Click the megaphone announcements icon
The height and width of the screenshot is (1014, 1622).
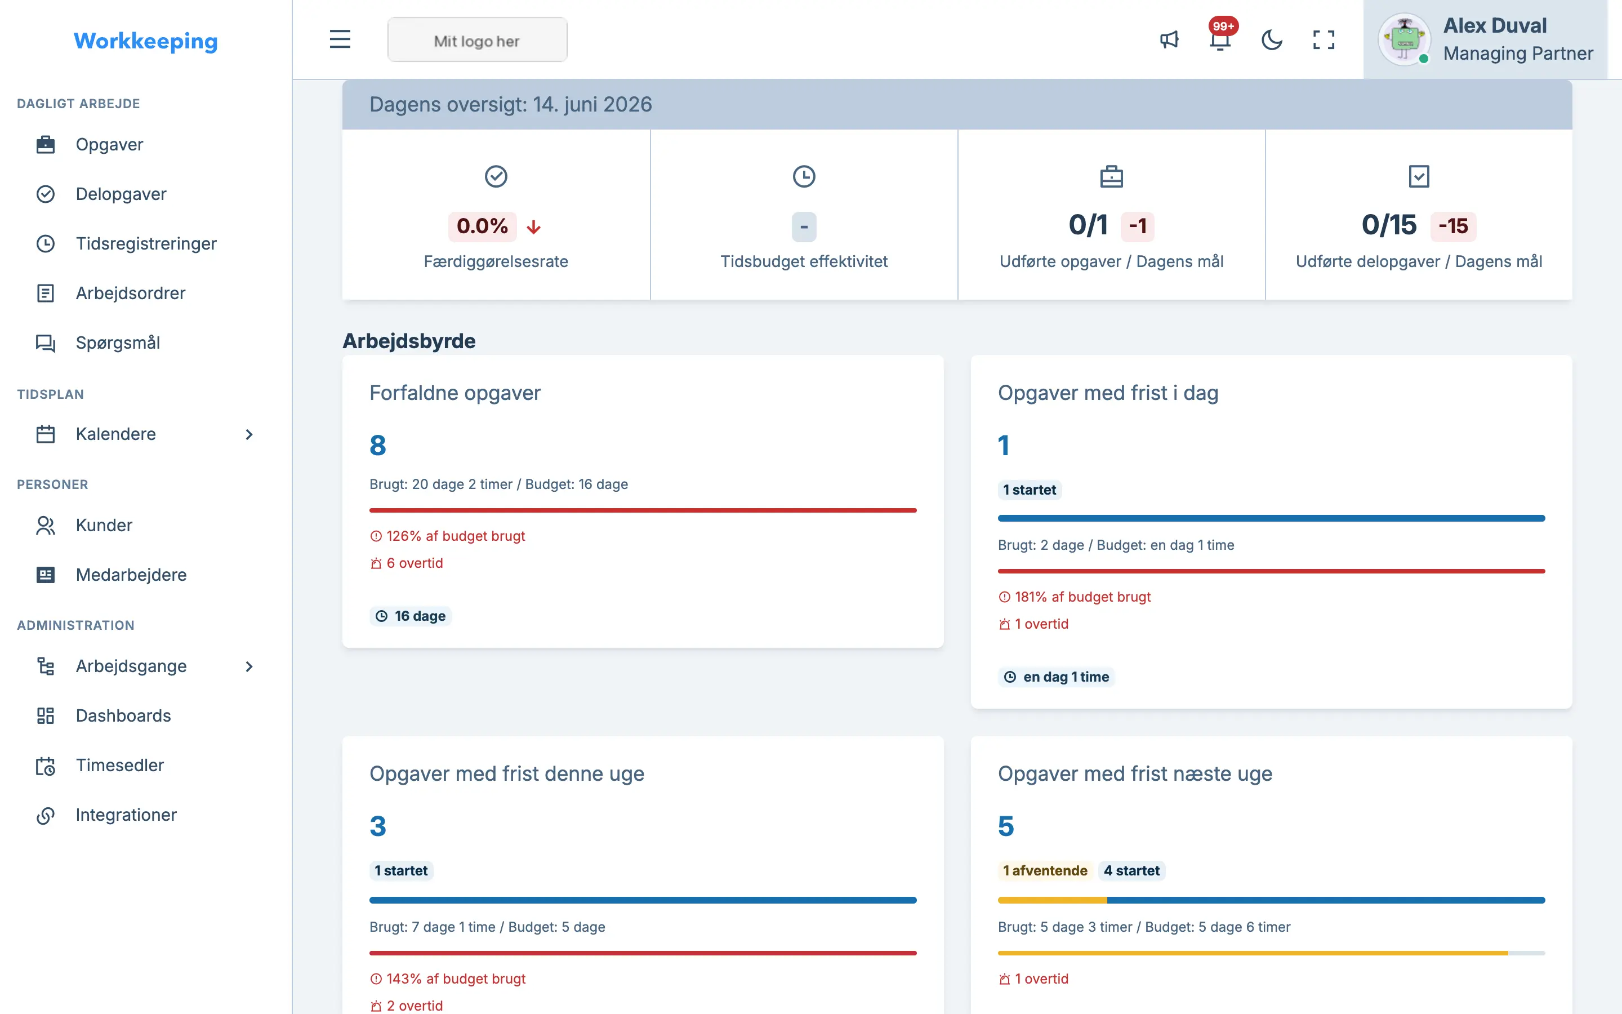(x=1169, y=39)
